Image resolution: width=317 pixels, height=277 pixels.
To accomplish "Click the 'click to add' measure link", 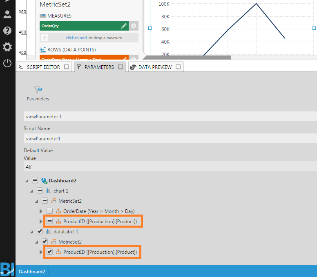I will pos(94,38).
